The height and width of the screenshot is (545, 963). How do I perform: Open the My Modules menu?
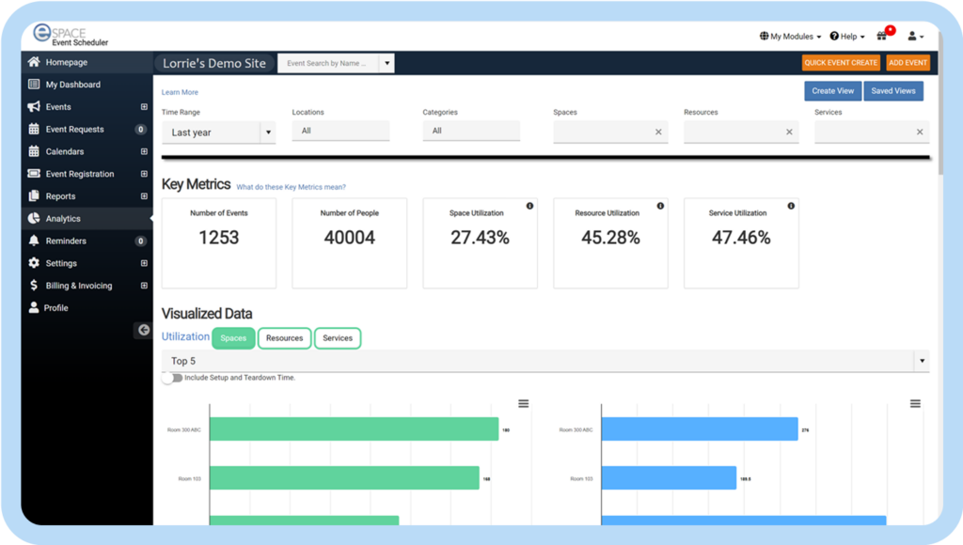(790, 37)
